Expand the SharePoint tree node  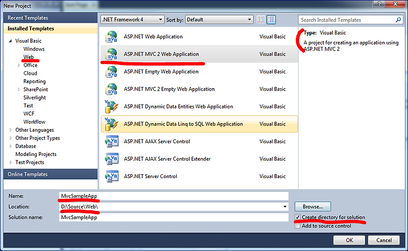click(x=19, y=89)
